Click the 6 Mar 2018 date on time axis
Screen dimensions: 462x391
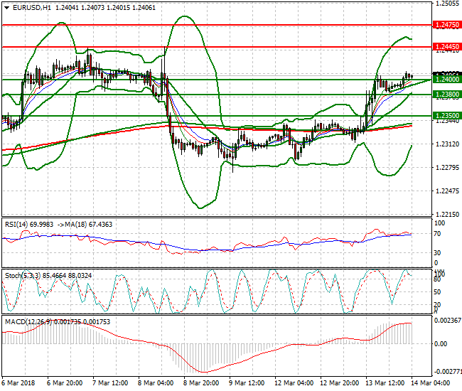pyautogui.click(x=18, y=383)
